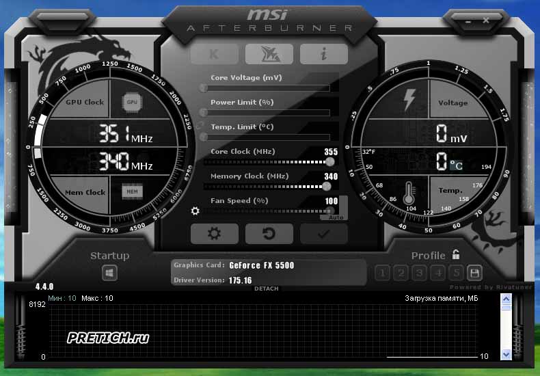This screenshot has width=540, height=376.
Task: Click the driver version 175.16 text
Action: [241, 280]
